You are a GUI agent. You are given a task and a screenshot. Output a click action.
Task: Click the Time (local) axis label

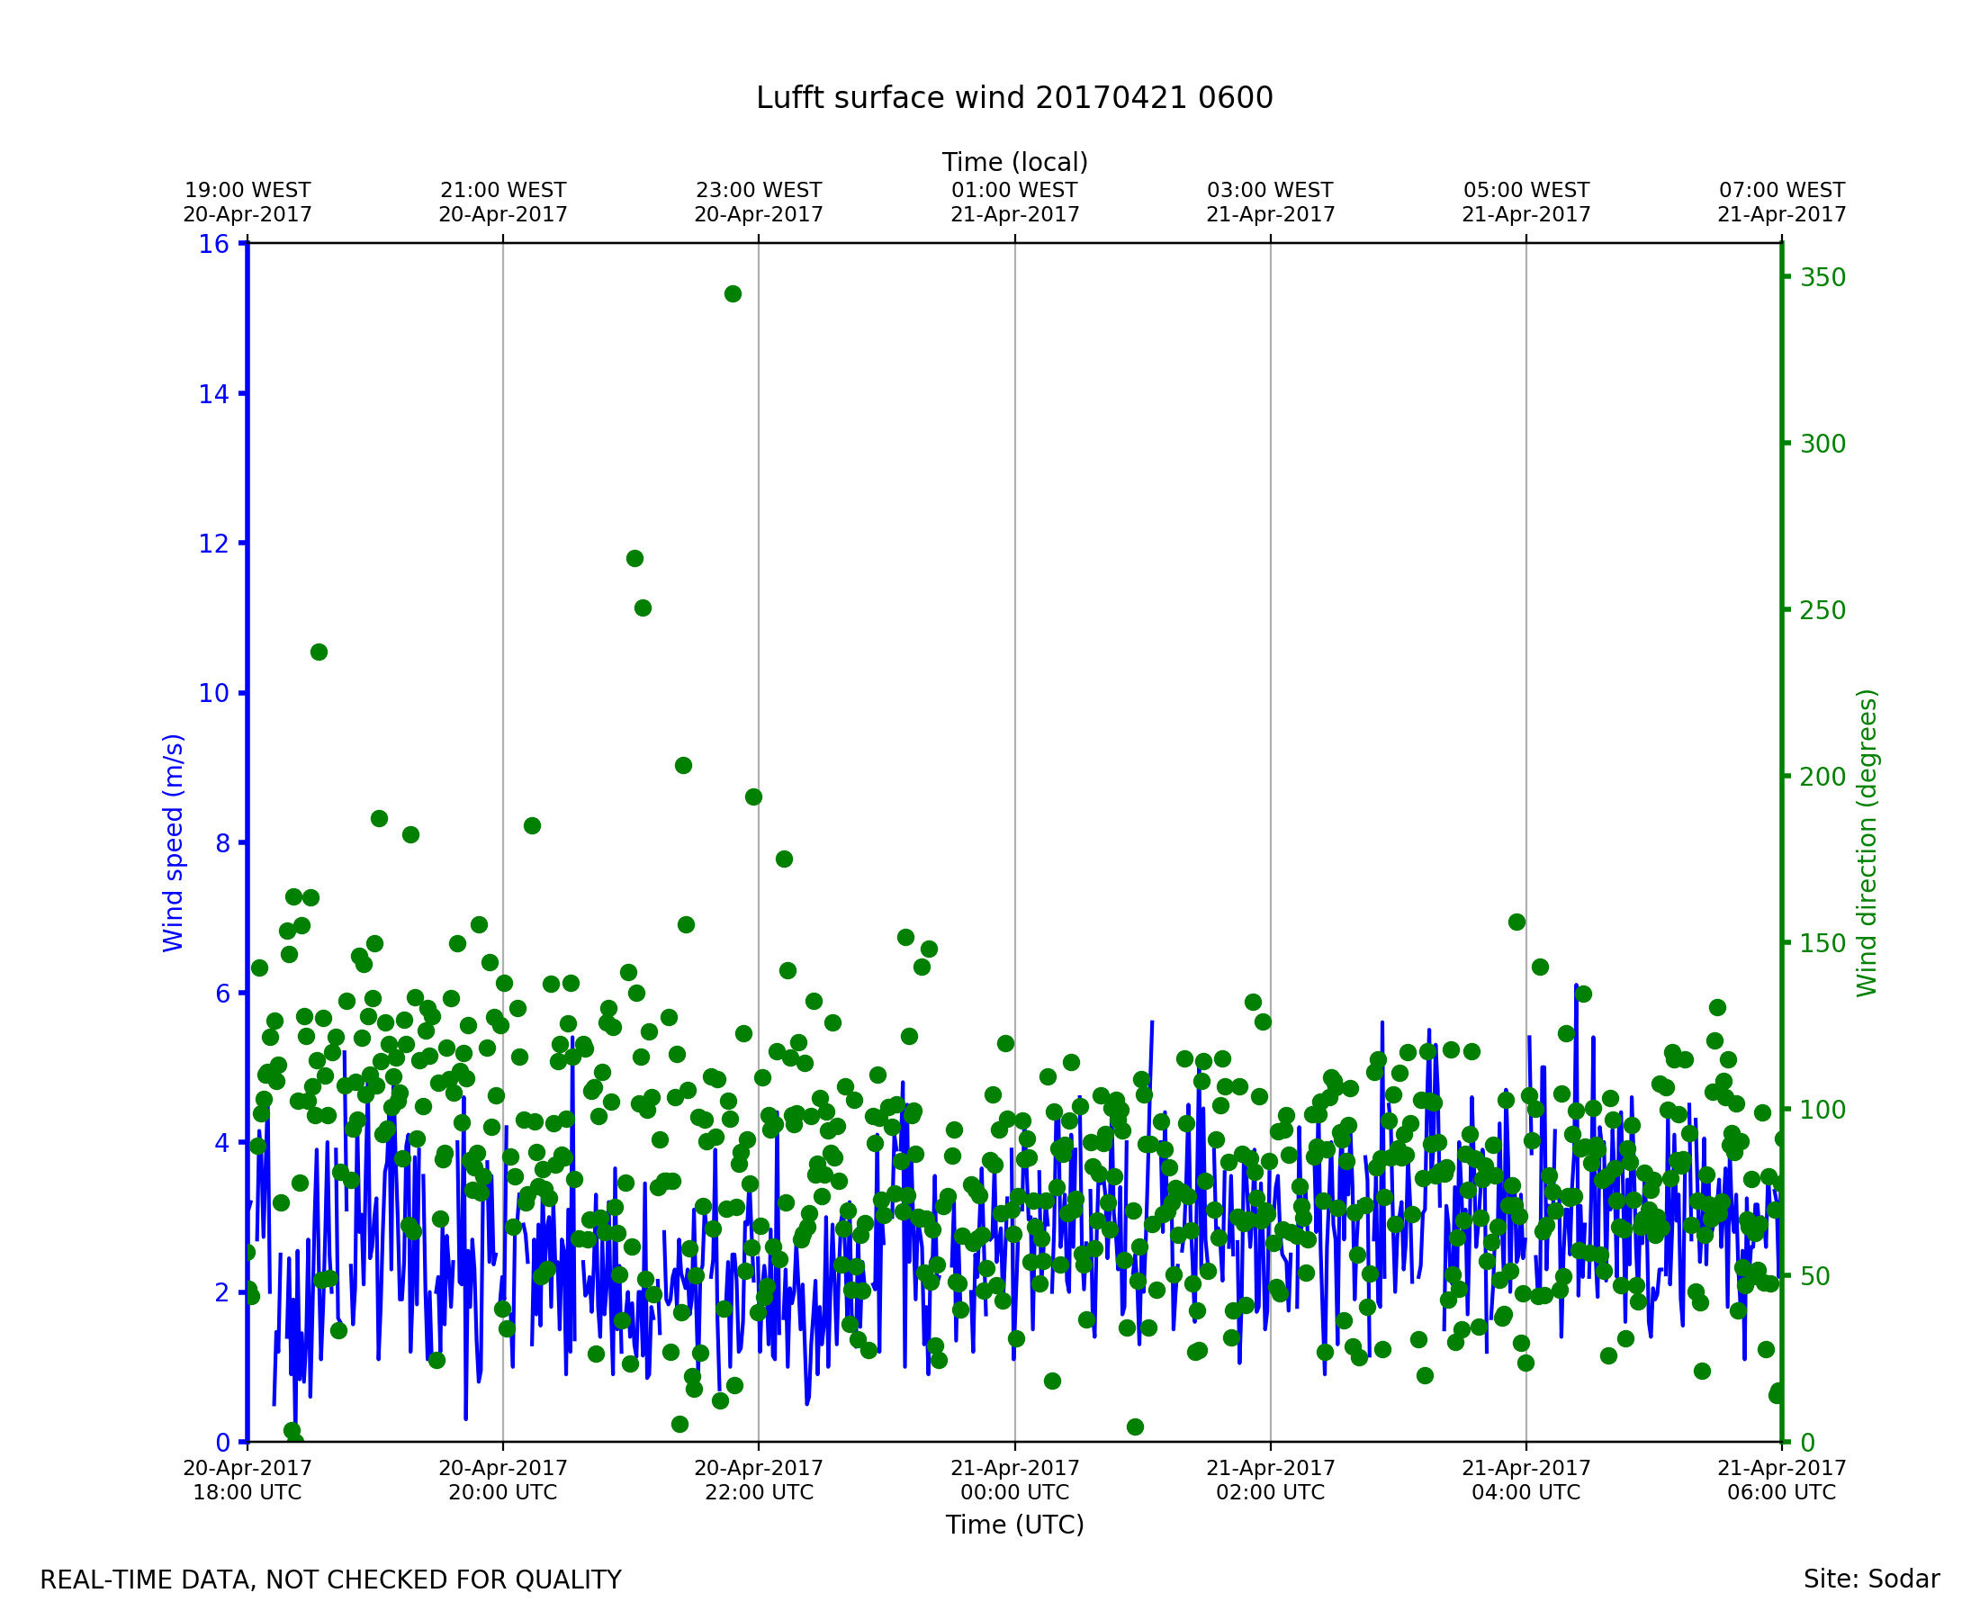click(1014, 162)
